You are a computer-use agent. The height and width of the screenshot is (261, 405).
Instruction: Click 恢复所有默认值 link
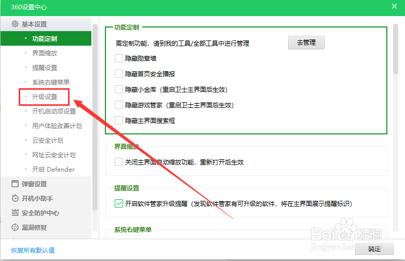[33, 250]
